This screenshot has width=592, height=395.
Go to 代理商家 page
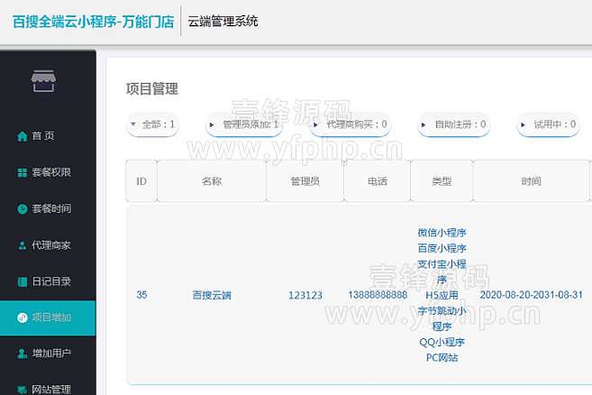[51, 246]
